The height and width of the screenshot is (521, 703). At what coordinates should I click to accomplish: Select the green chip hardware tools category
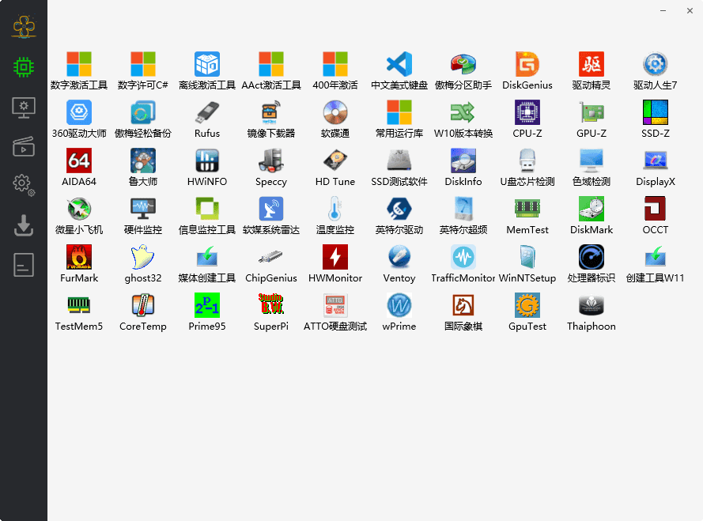point(24,67)
